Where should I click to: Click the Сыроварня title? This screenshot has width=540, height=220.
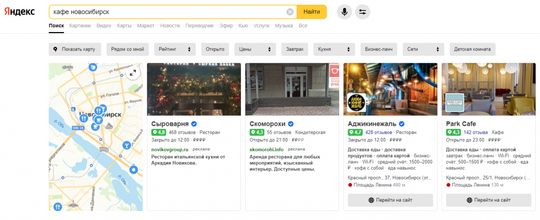pos(170,124)
